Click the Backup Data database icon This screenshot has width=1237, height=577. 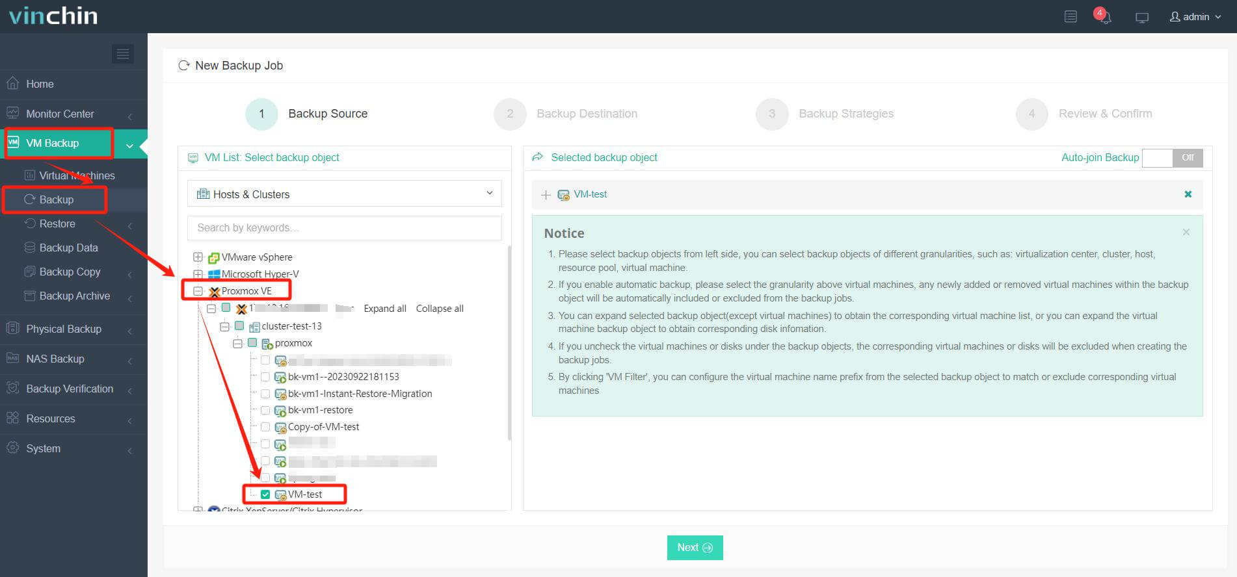coord(30,248)
